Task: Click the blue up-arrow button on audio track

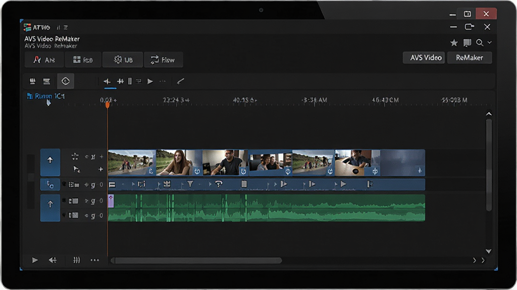Action: pyautogui.click(x=50, y=208)
